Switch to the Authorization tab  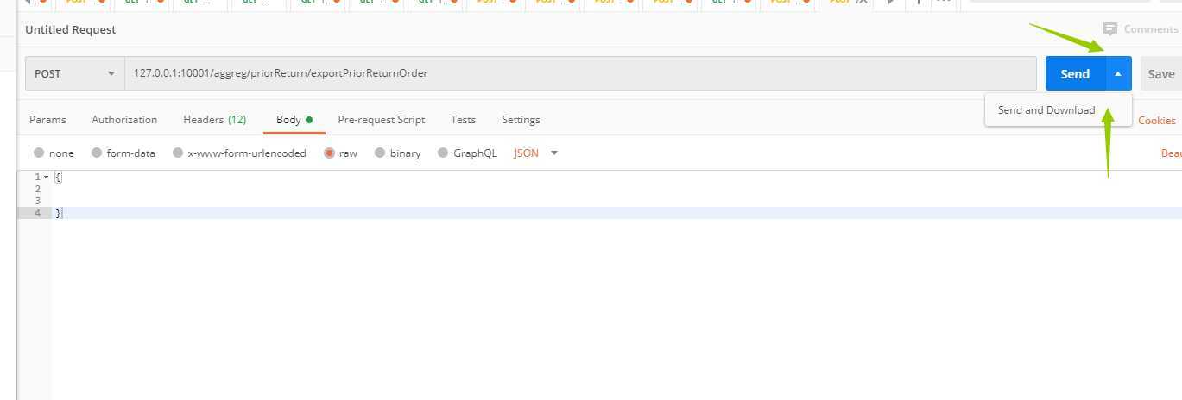coord(124,120)
